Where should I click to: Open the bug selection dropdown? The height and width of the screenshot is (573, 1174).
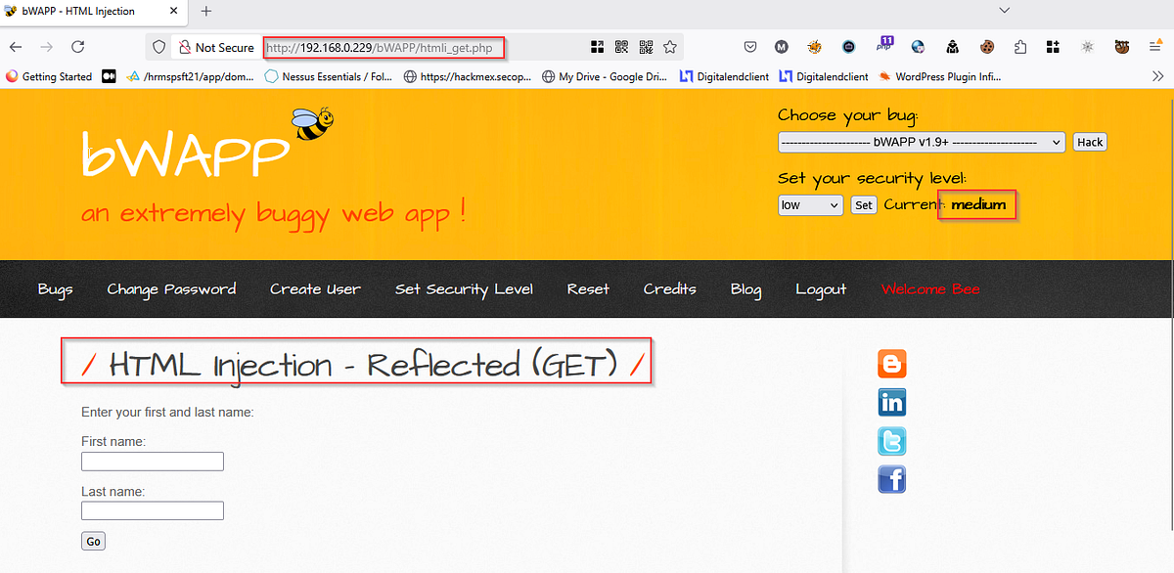click(921, 142)
